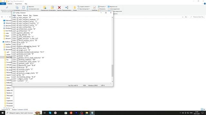Open the Open (Открыть) dropdown in ribbon
The height and width of the screenshot is (115, 206).
[x=102, y=6]
